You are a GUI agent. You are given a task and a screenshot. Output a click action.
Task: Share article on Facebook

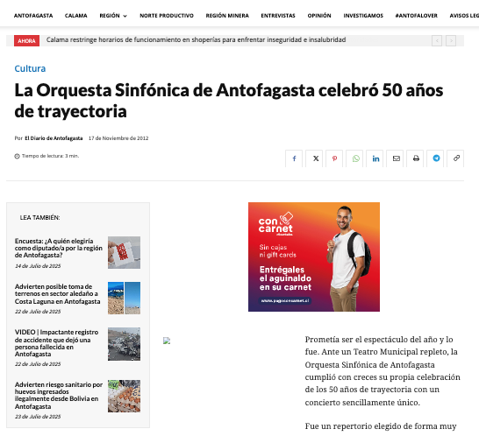(x=294, y=158)
